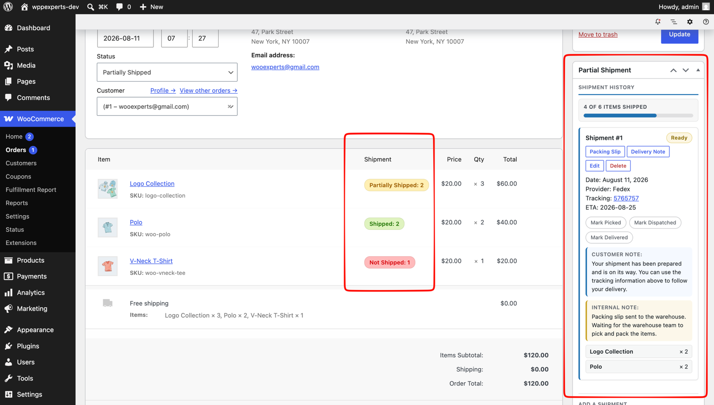714x405 pixels.
Task: Edit Shipment #1
Action: pos(594,166)
